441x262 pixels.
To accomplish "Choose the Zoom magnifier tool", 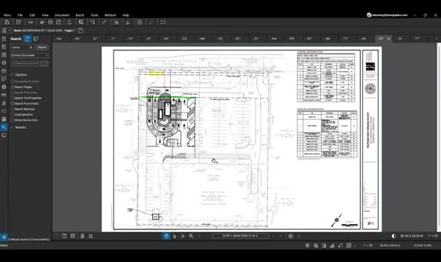I will coord(191,236).
